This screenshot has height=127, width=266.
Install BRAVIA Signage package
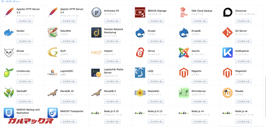[x=156, y=21]
